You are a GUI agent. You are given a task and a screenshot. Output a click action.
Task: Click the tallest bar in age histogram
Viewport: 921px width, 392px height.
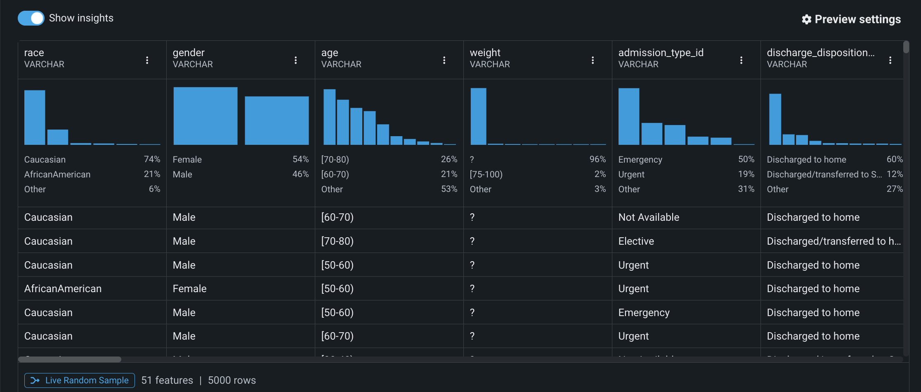pyautogui.click(x=329, y=117)
